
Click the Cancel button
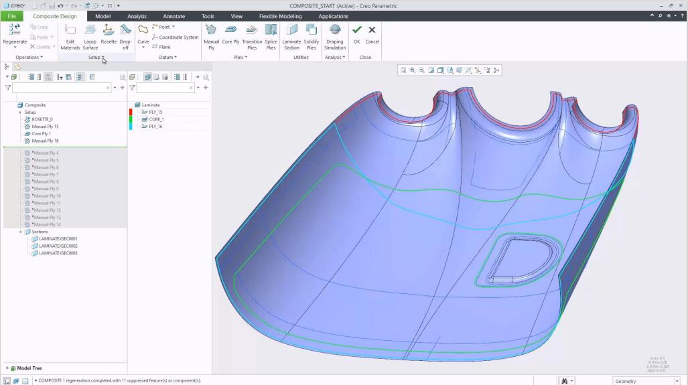coord(372,30)
